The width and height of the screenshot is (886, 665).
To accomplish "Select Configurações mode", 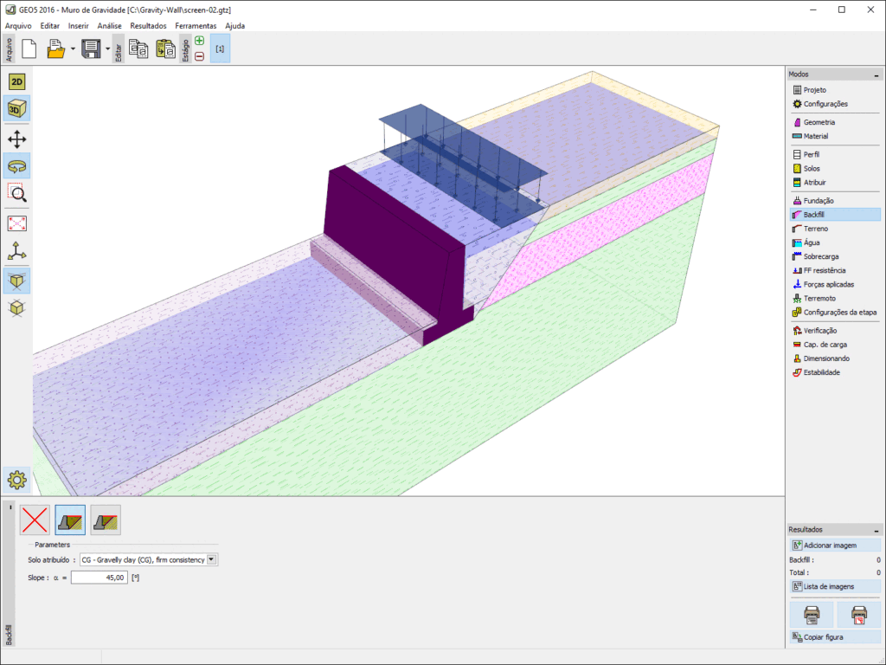I will pyautogui.click(x=835, y=104).
